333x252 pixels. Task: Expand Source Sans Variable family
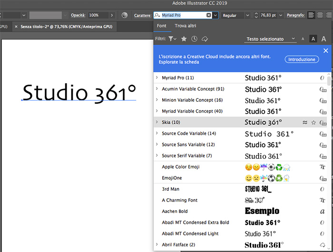point(157,144)
